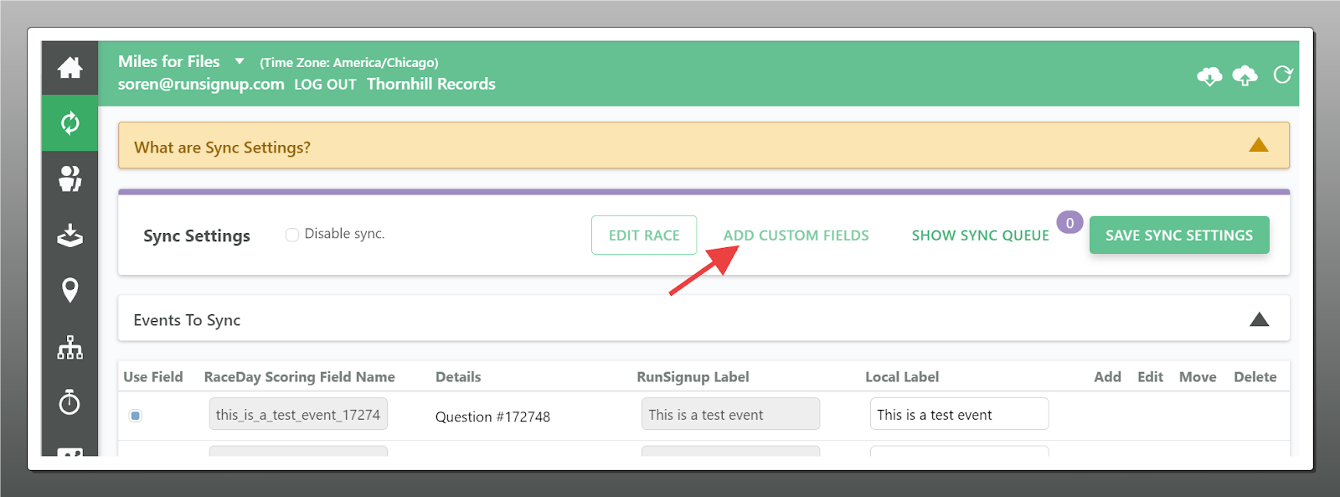Go to the Home icon in sidebar
This screenshot has width=1340, height=497.
(70, 68)
